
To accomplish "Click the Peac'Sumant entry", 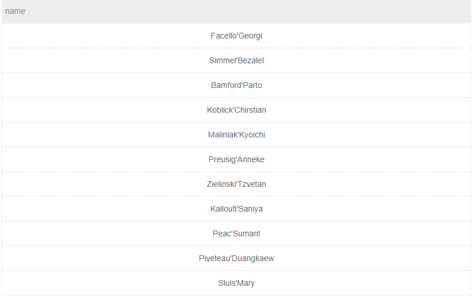I will click(236, 233).
